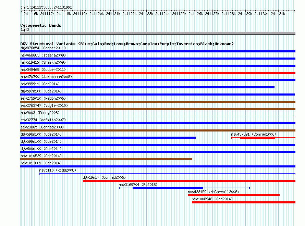Click the 241118k ruler position
305x226 pixels.
(64, 14)
